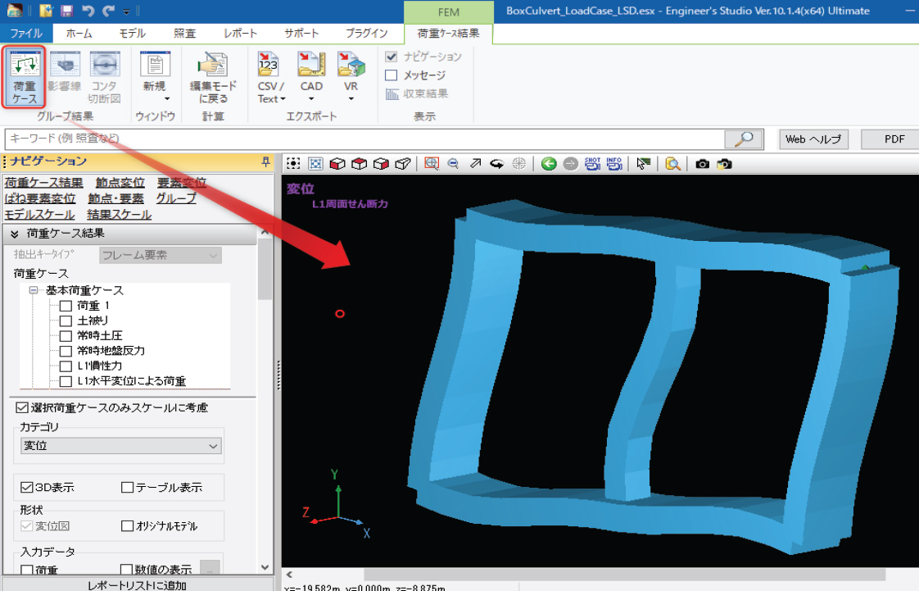Image resolution: width=919 pixels, height=591 pixels.
Task: Check the L1慣性力 load case
Action: (x=66, y=366)
